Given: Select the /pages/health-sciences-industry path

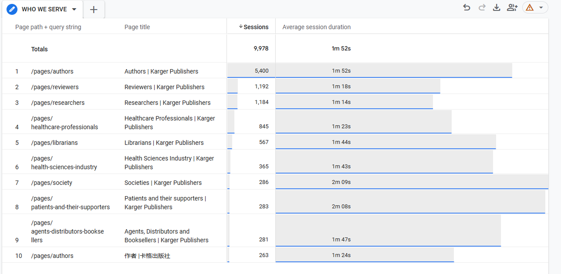Looking at the screenshot, I should [64, 163].
